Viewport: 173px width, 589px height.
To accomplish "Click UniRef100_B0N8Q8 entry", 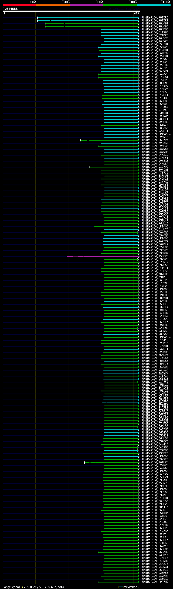I will tap(155, 232).
